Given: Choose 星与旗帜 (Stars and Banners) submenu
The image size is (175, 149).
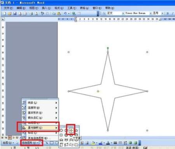Looking at the screenshot, I should point(40,128).
